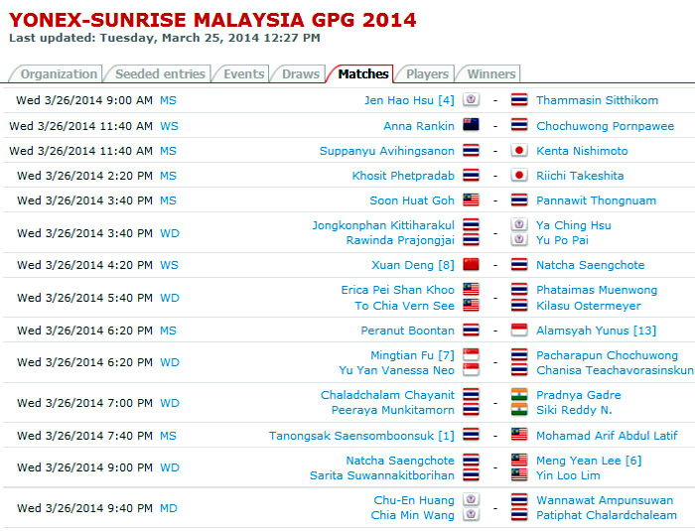Open WD event link for 3:40 PM match

(170, 233)
